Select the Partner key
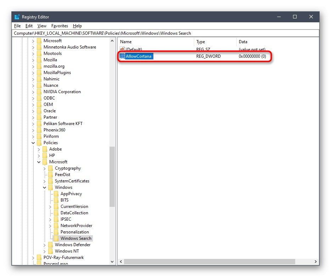Image resolution: width=331 pixels, height=277 pixels. pos(50,117)
